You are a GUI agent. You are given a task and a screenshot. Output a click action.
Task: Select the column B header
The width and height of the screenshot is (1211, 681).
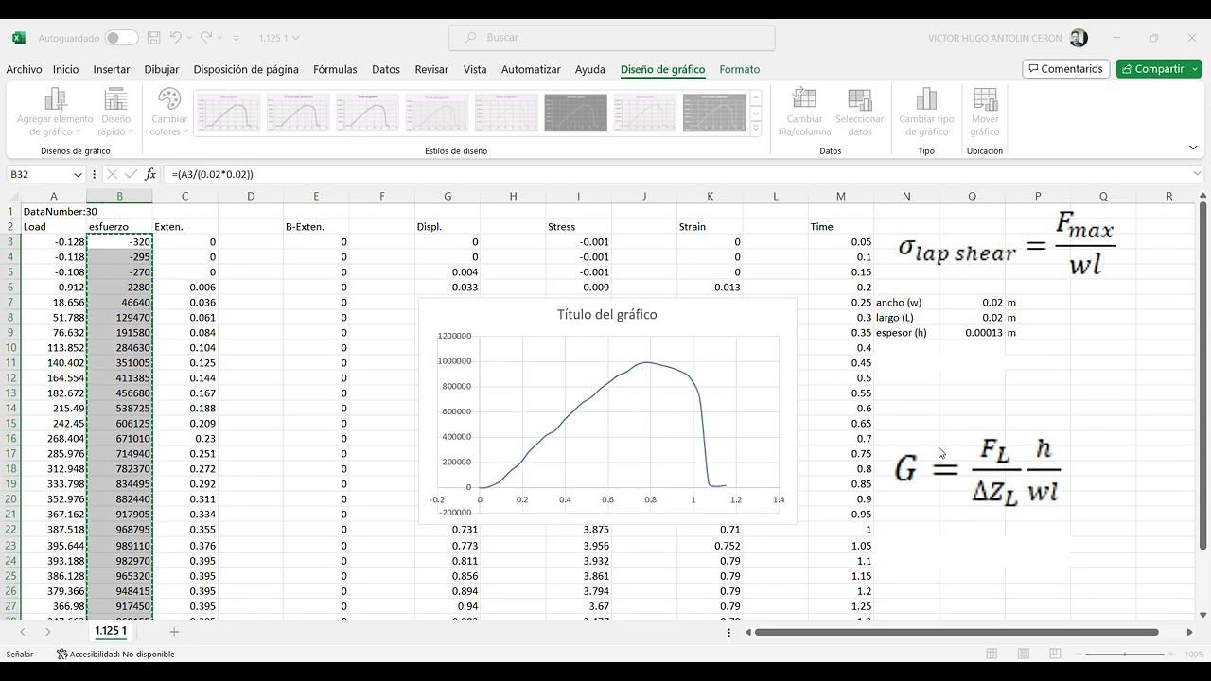click(119, 196)
